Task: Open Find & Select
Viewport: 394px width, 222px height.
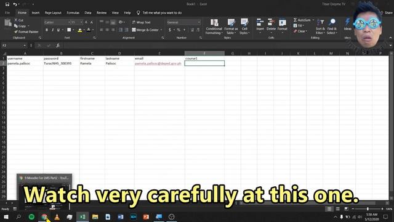Action: (332, 26)
